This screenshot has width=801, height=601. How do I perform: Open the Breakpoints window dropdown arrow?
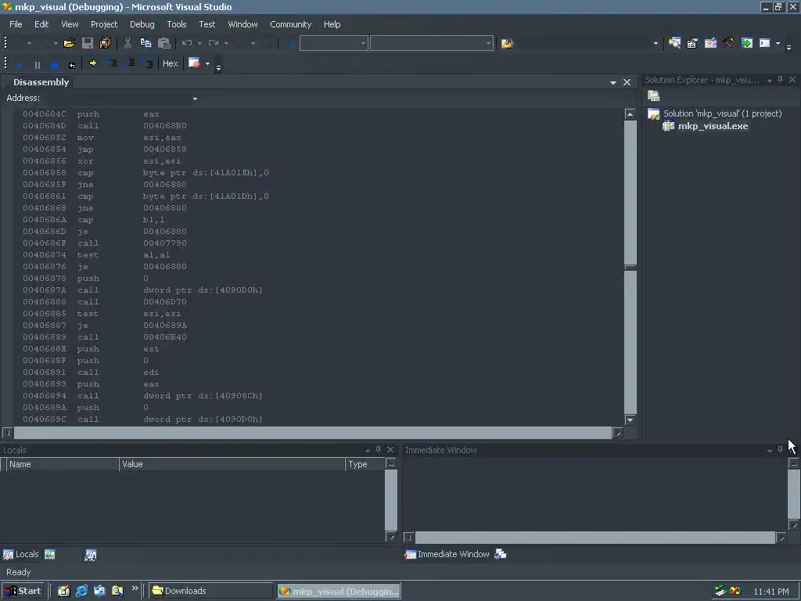click(207, 64)
